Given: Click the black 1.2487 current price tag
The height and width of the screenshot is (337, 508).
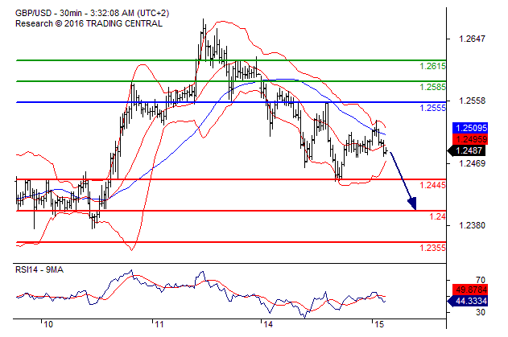Looking at the screenshot, I should tap(466, 150).
